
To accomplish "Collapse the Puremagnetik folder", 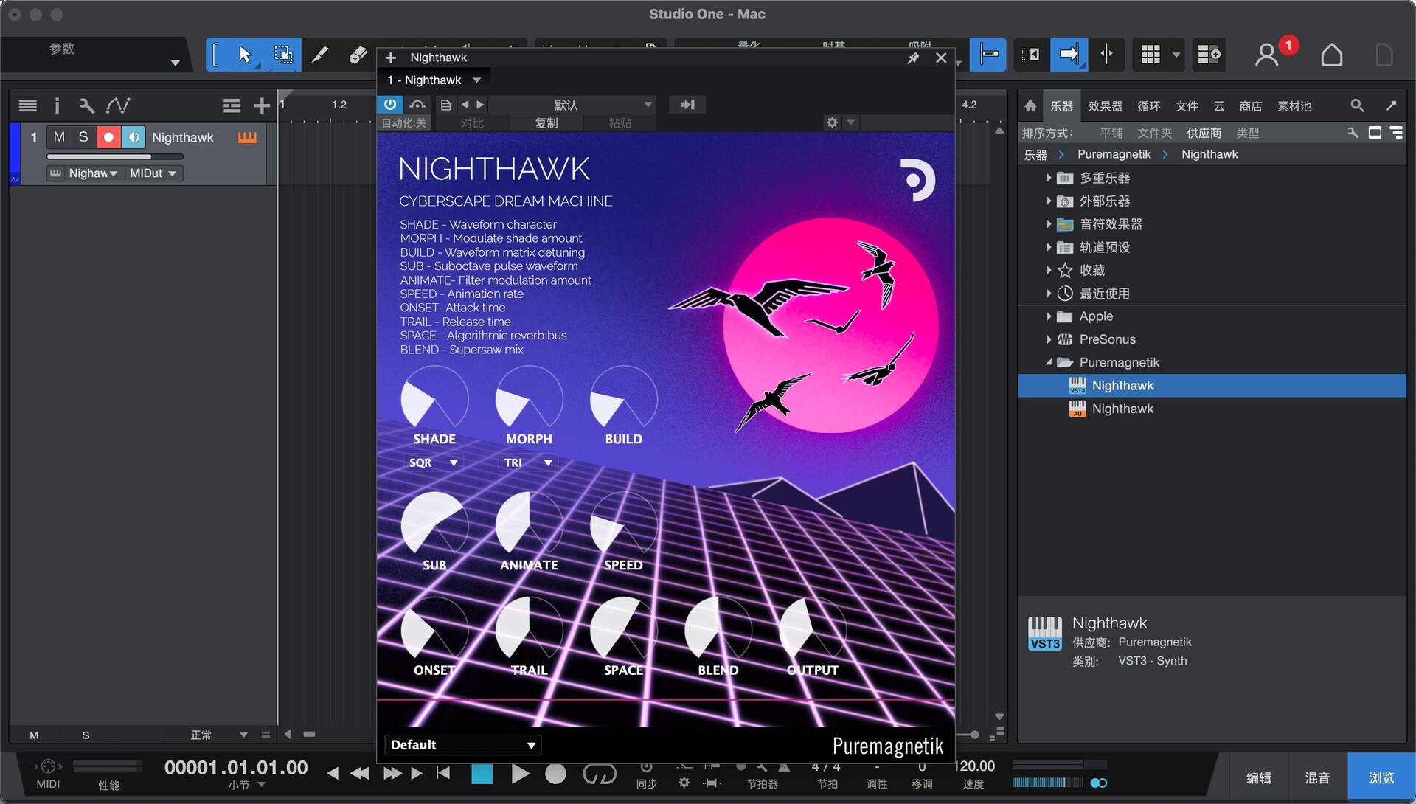I will tap(1049, 362).
